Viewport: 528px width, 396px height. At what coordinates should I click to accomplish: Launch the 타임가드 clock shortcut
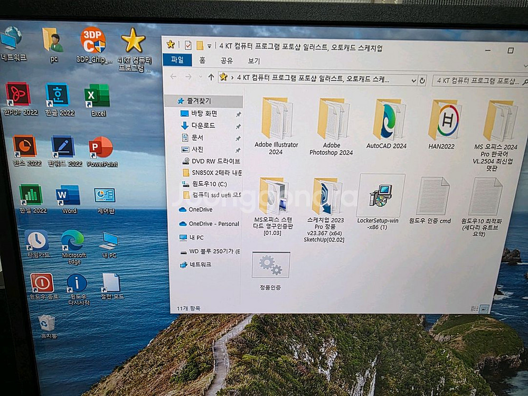point(37,244)
